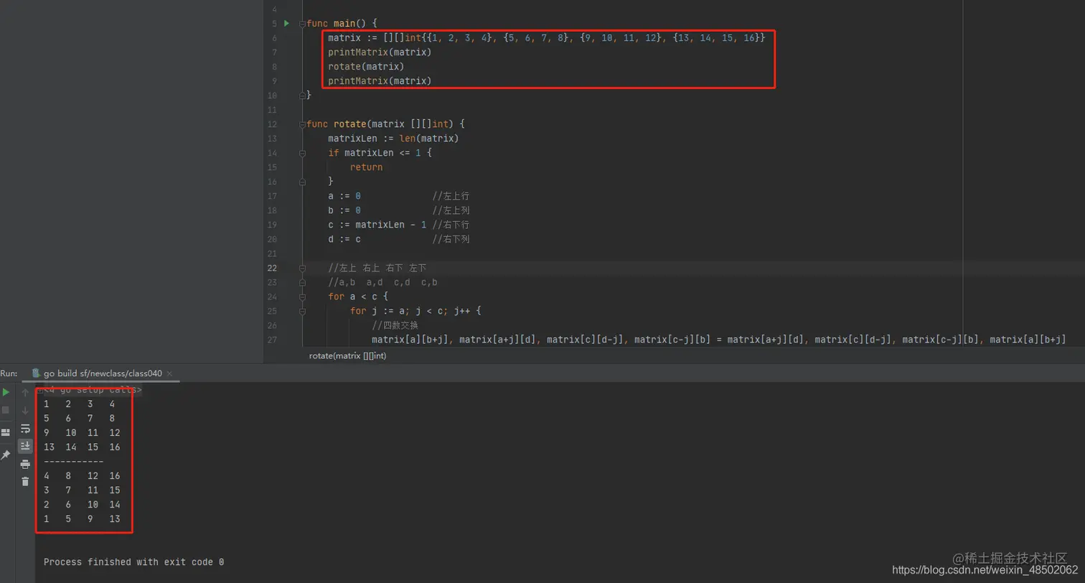The width and height of the screenshot is (1085, 583).
Task: Click the b := 0 assignment
Action: 344,210
